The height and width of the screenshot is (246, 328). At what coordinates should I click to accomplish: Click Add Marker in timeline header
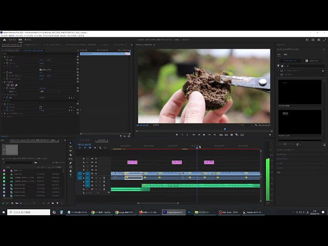(95, 148)
